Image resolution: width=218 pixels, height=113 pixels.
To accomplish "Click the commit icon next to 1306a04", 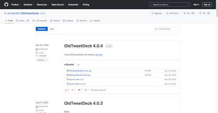I will [37, 56].
